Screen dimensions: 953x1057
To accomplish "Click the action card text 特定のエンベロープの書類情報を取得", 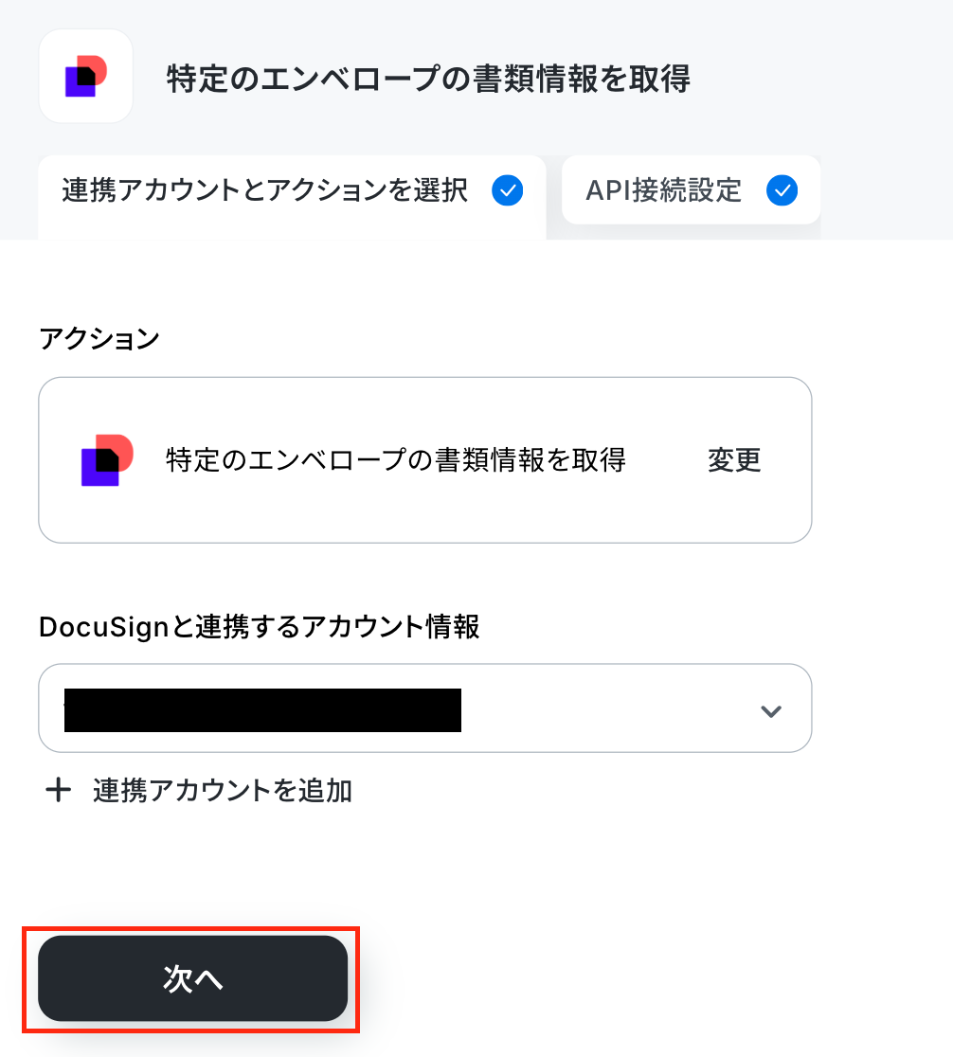I will click(x=396, y=460).
